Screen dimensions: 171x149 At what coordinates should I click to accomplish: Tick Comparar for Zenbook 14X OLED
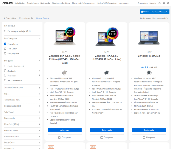coord(102,137)
